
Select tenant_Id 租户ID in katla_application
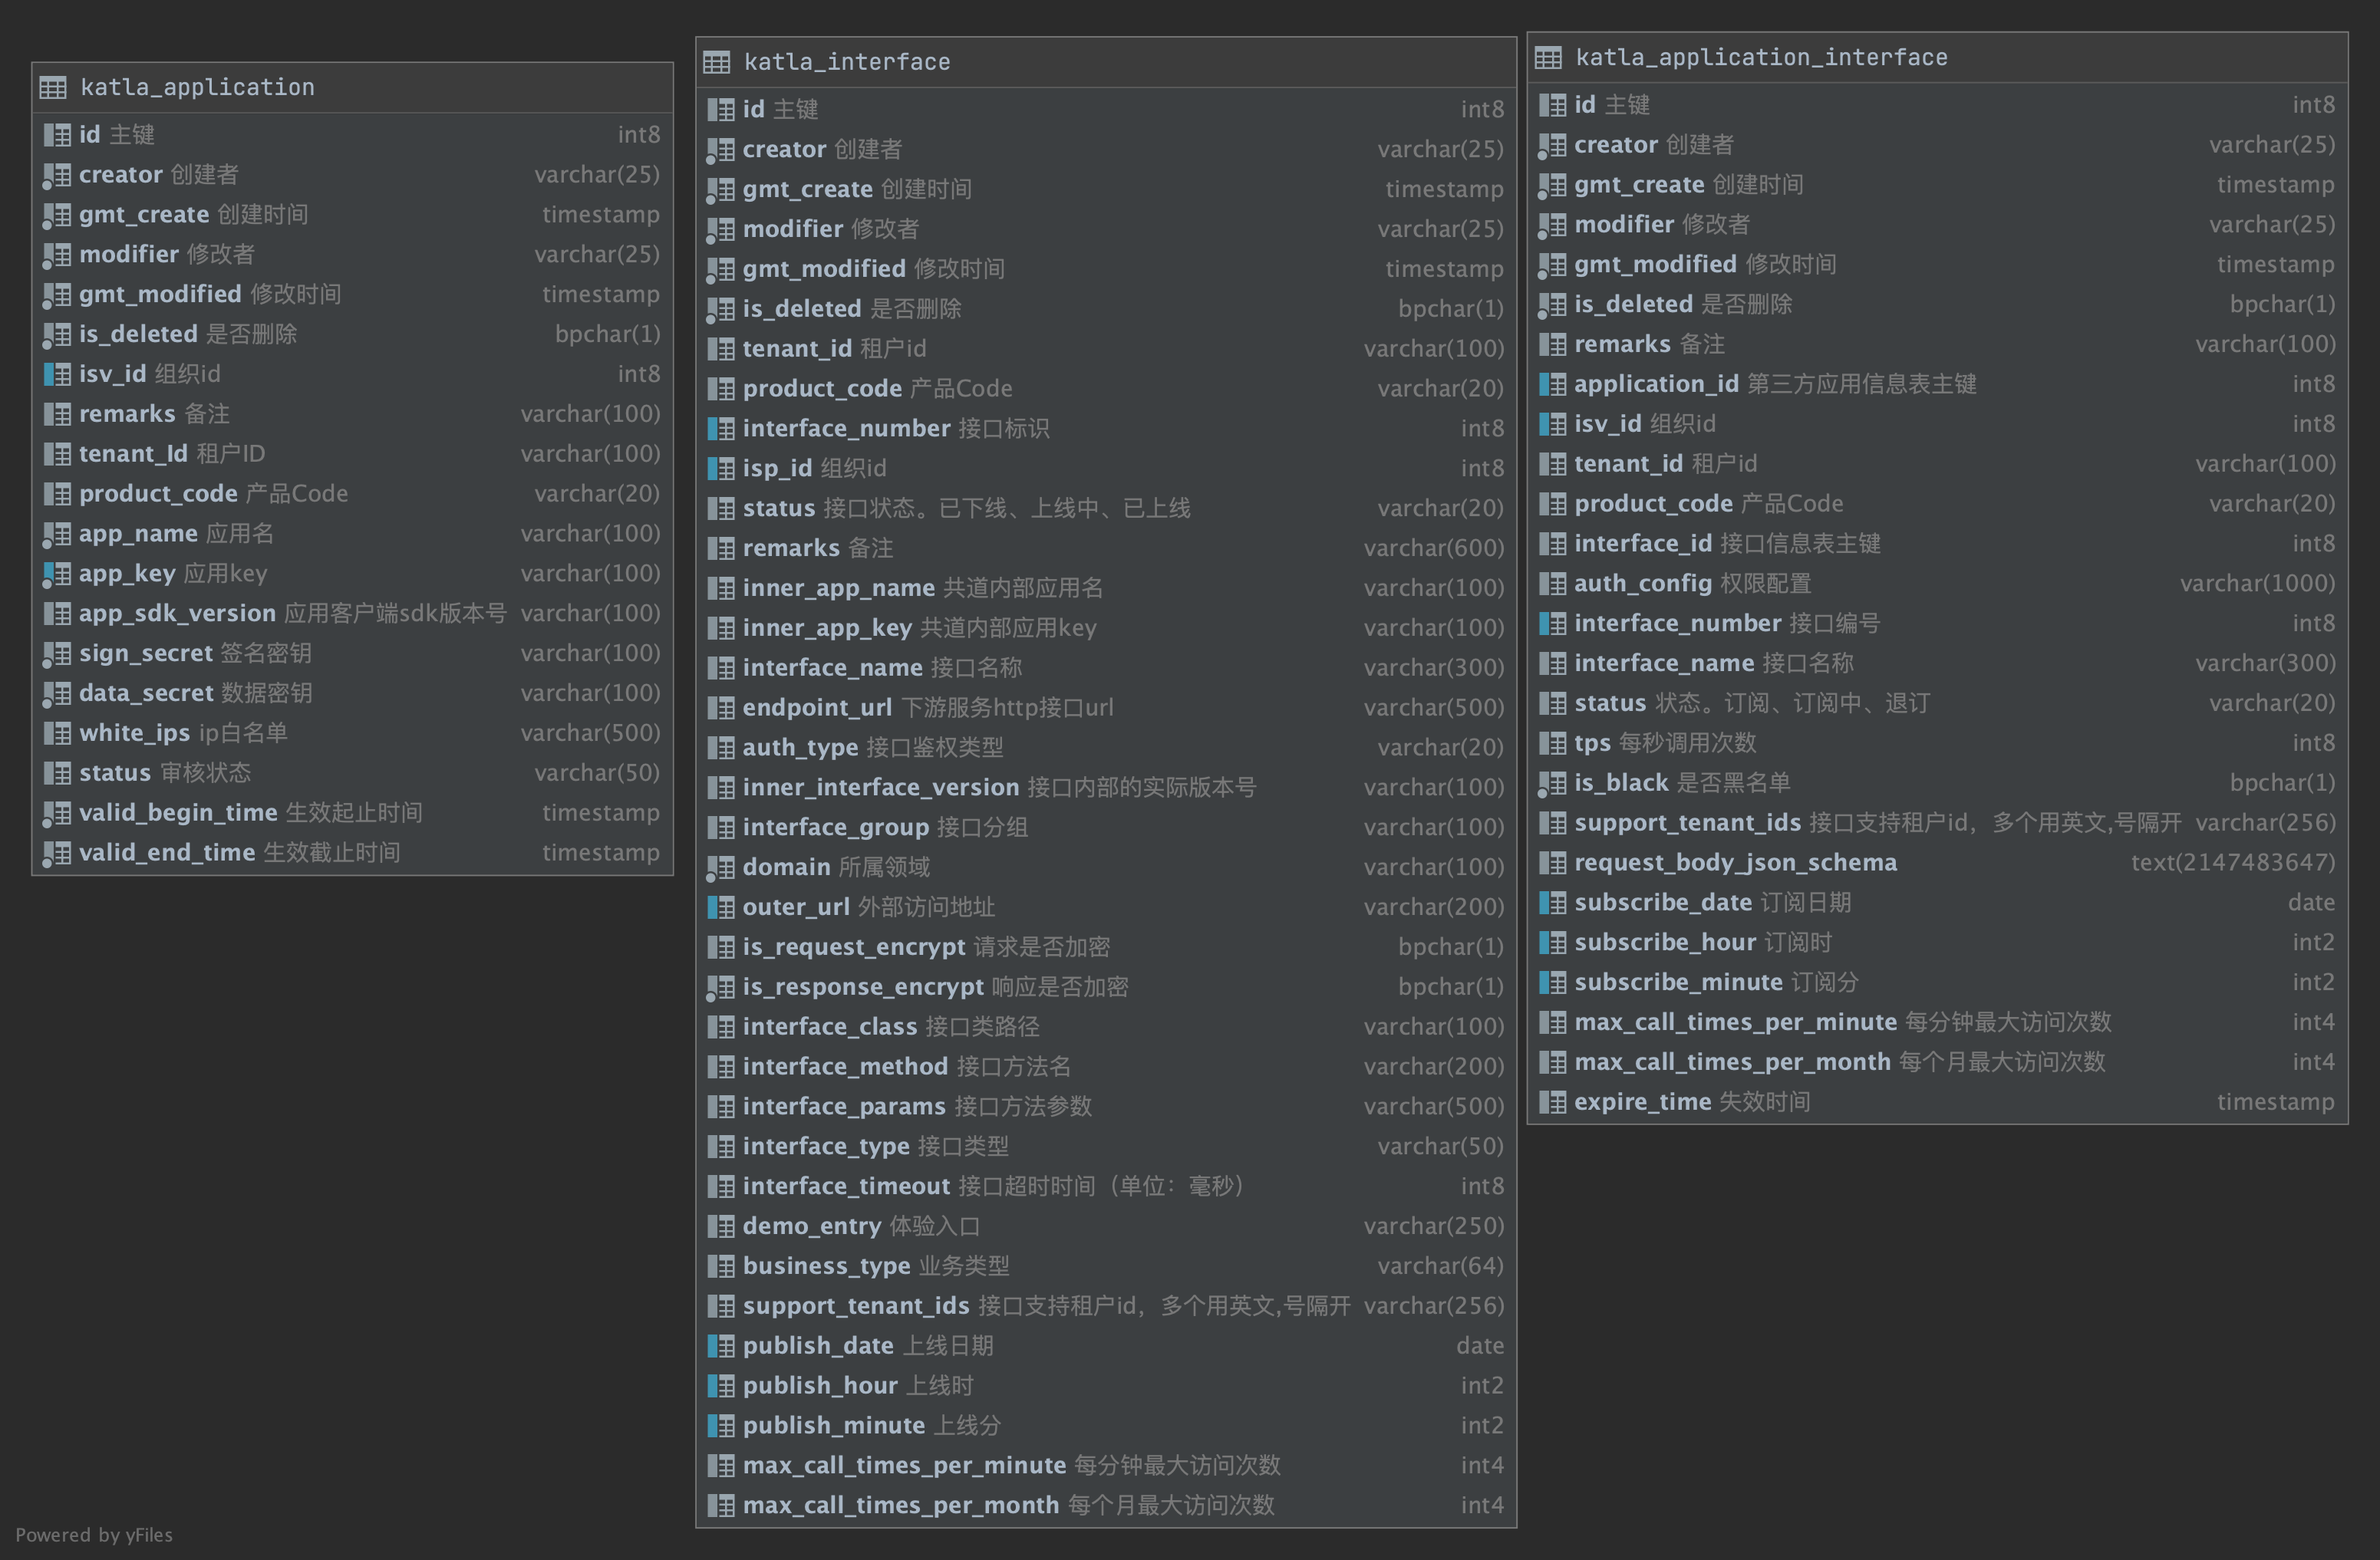point(352,454)
